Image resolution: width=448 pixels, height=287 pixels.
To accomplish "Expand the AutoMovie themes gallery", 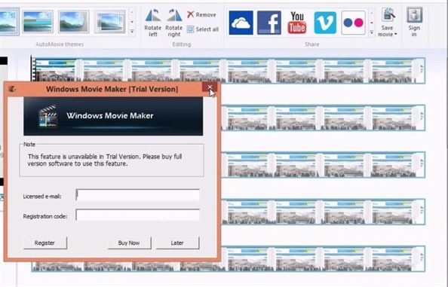I will (x=132, y=31).
